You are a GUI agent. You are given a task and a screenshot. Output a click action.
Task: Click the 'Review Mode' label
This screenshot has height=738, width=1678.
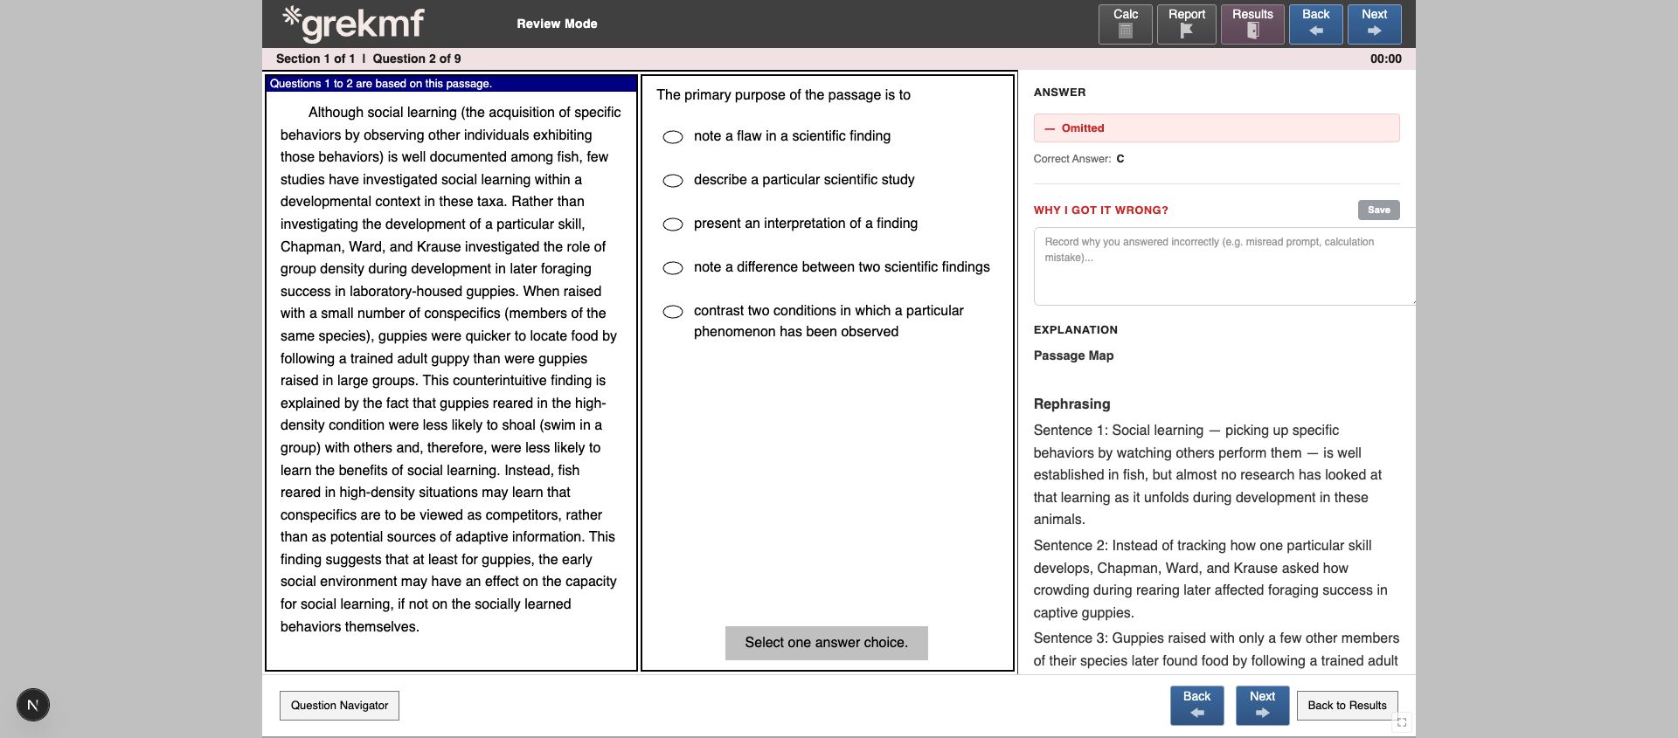click(557, 24)
